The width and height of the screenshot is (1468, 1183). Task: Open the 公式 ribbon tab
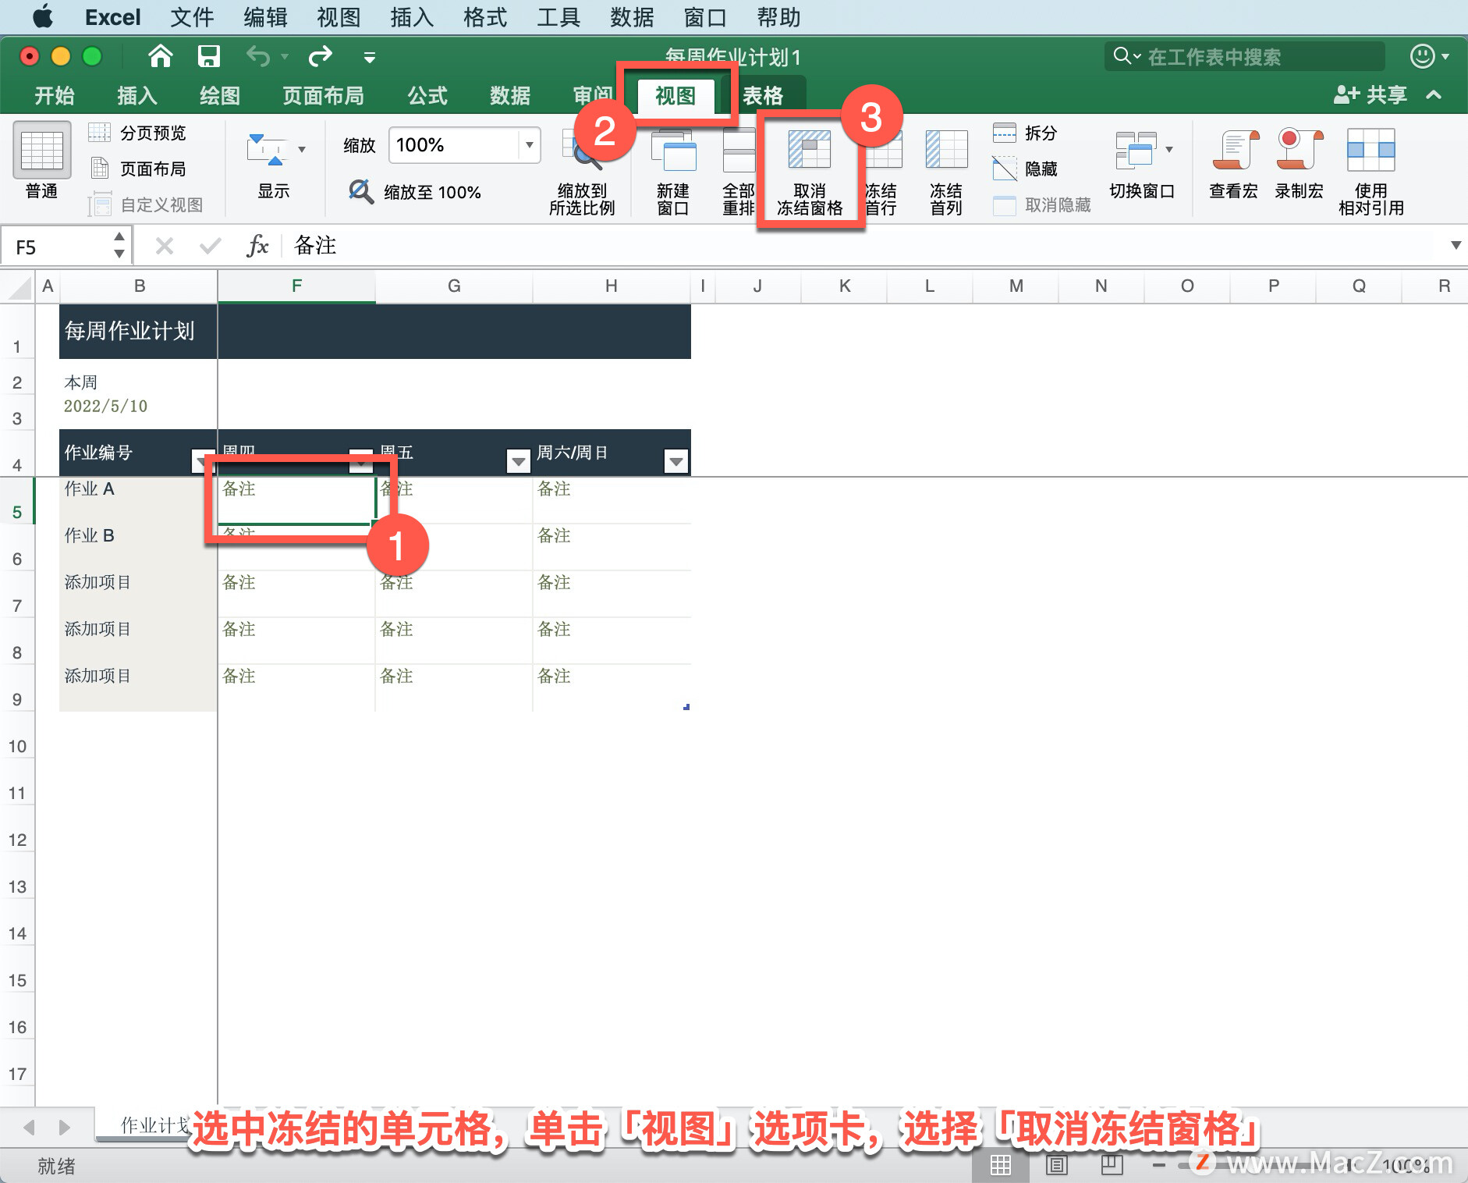[427, 95]
